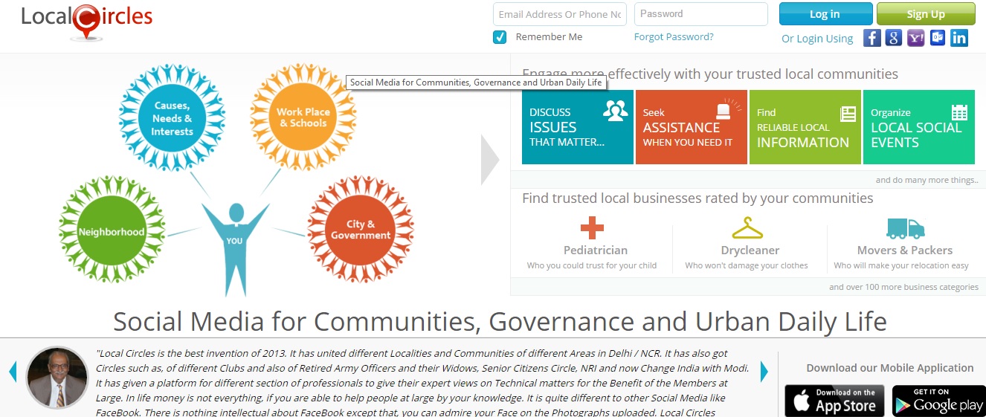Log in using Facebook icon
Screen dimensions: 986x417
pyautogui.click(x=872, y=38)
